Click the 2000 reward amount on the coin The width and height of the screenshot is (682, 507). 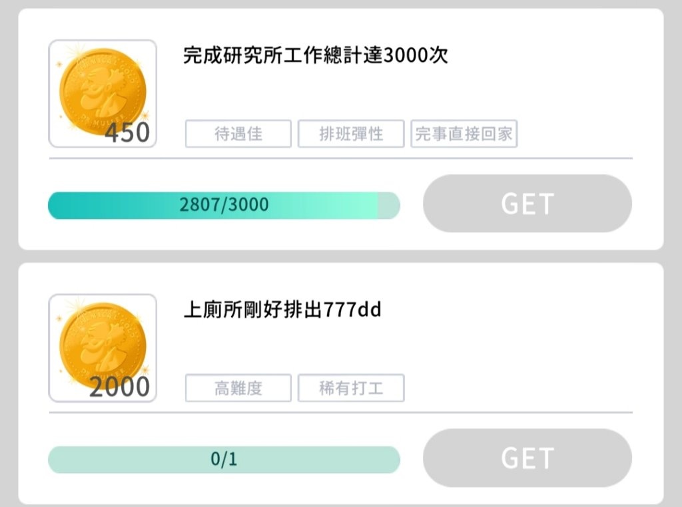120,387
